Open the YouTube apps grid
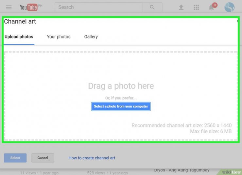The height and width of the screenshot is (175, 242). [x=196, y=7]
